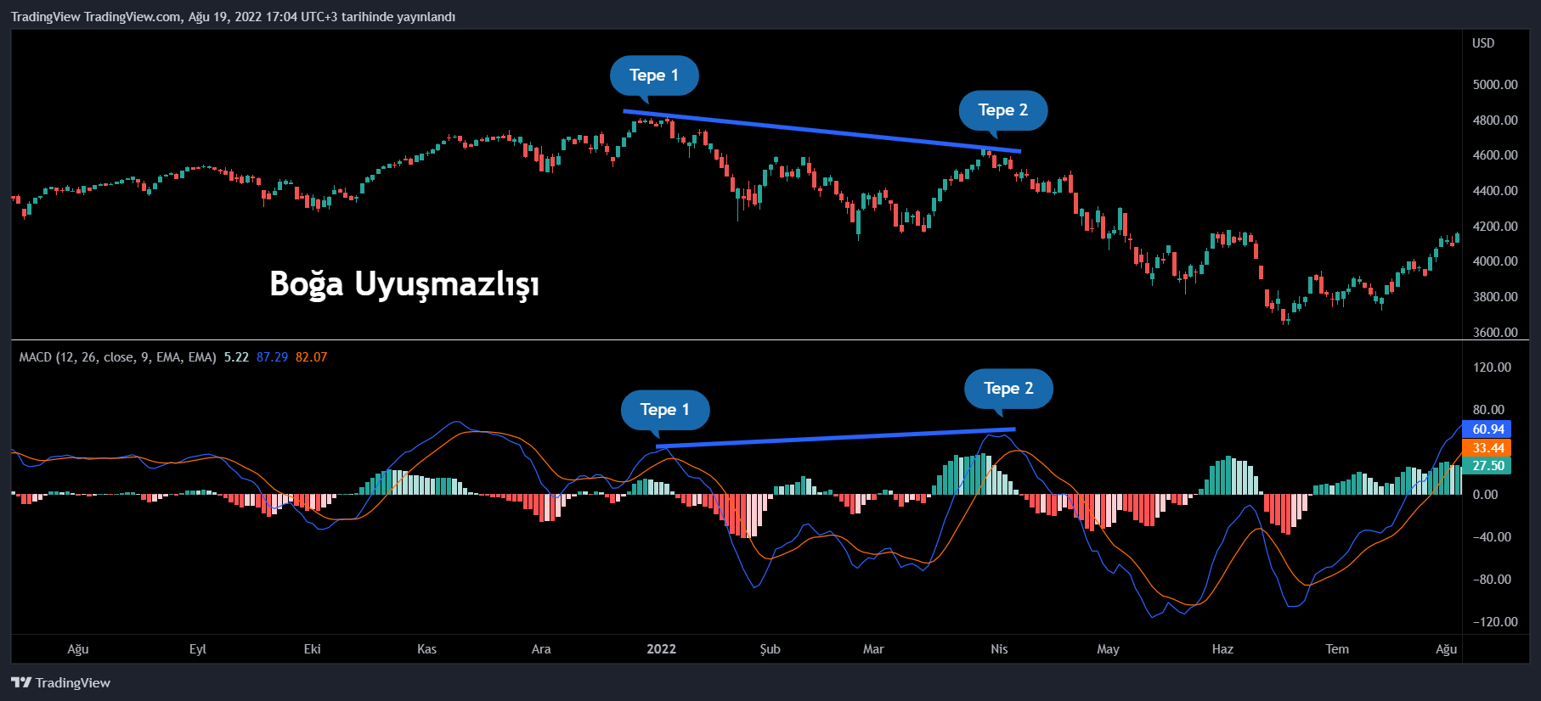This screenshot has height=701, width=1541.
Task: Click the −40.00 MACD axis label
Action: coord(1493,537)
